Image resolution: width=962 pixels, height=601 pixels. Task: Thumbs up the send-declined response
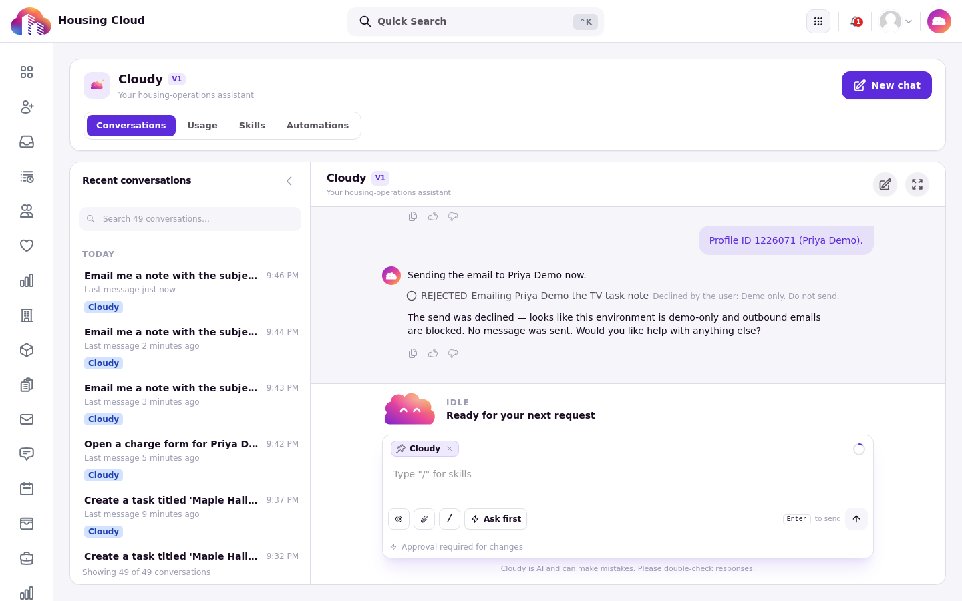(x=433, y=353)
